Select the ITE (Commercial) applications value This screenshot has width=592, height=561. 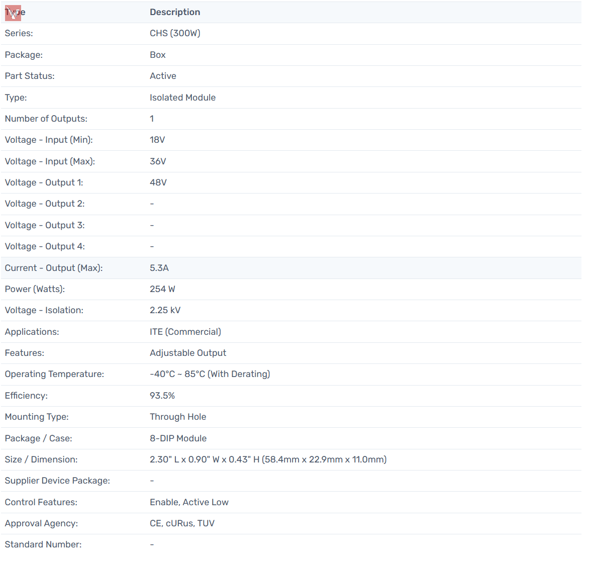coord(185,332)
